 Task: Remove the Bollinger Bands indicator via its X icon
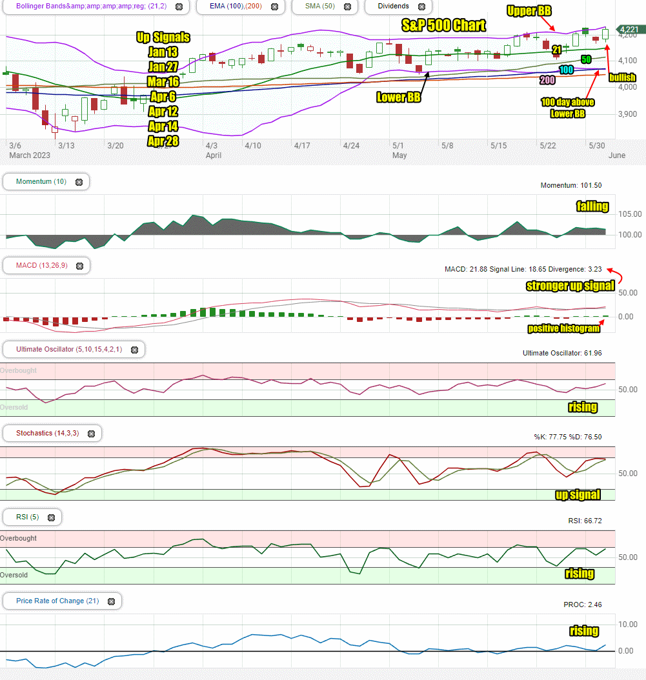point(179,6)
